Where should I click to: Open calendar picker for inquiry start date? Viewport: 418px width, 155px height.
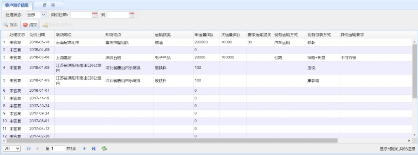click(x=94, y=15)
